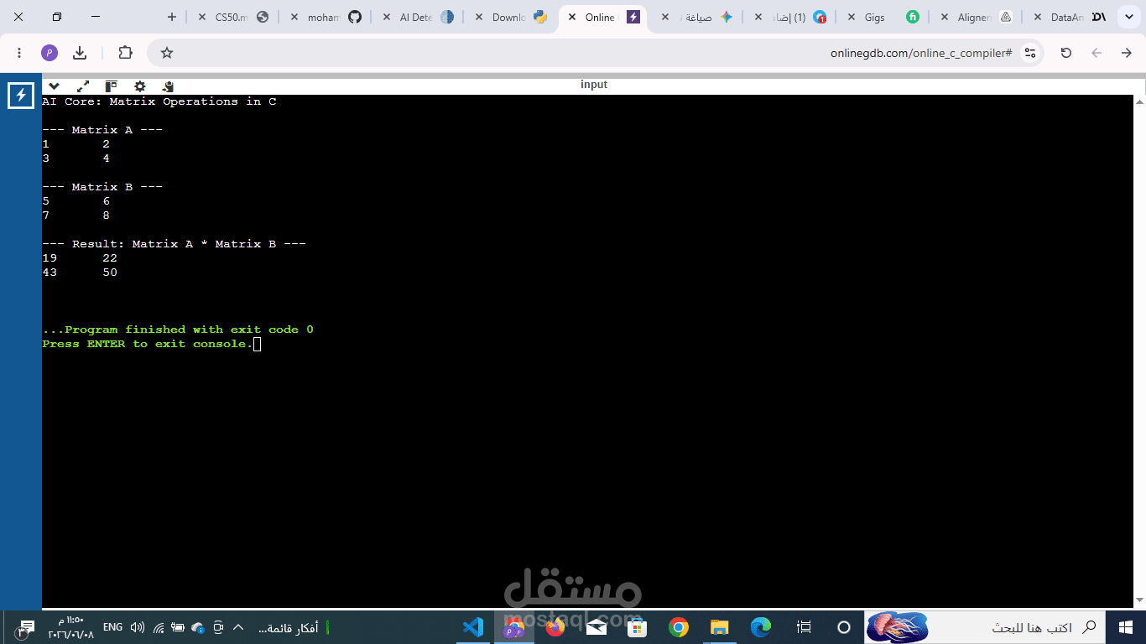
Task: Show hidden system tray icons
Action: click(x=238, y=627)
